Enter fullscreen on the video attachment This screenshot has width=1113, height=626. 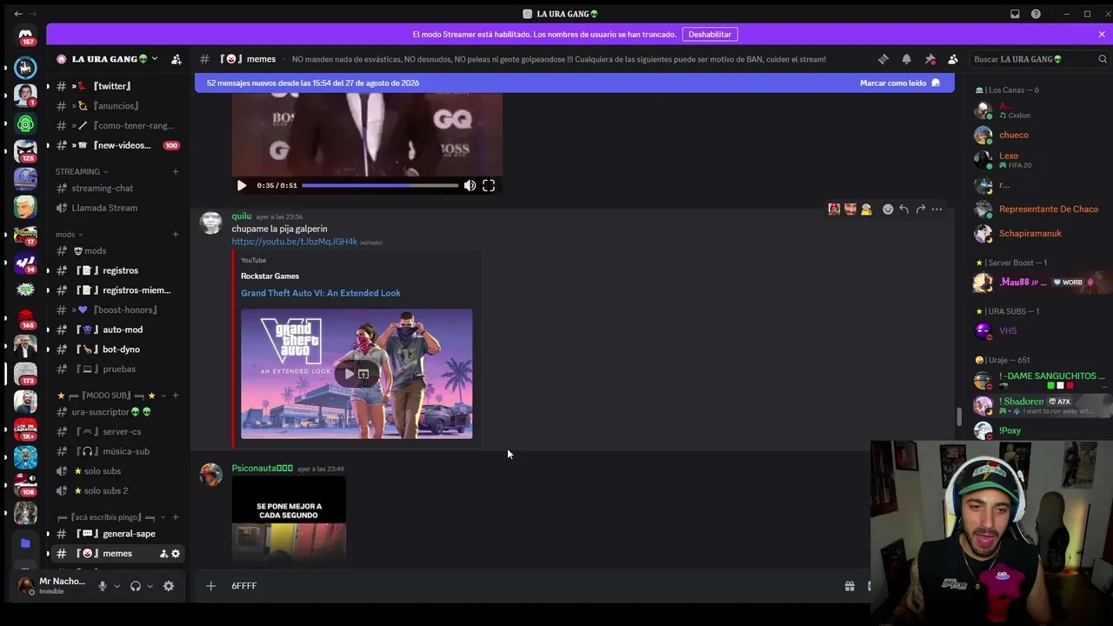[x=489, y=185]
